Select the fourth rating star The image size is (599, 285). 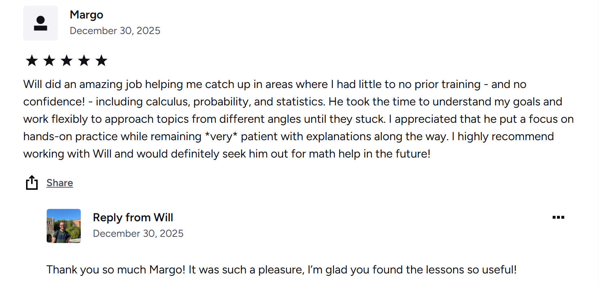tap(84, 60)
